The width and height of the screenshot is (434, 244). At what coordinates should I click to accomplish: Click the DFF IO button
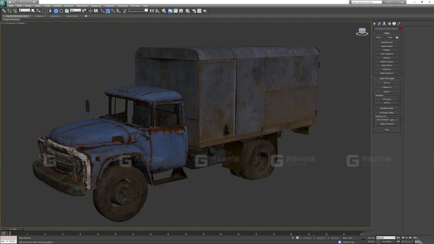(387, 83)
